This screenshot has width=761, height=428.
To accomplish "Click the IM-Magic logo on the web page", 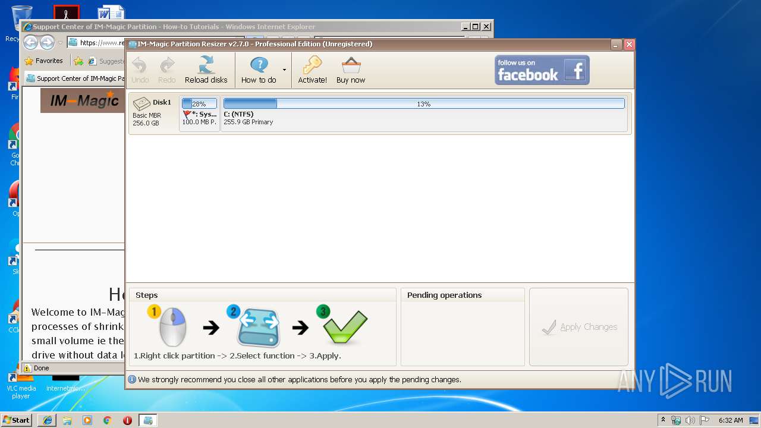I will [x=82, y=100].
